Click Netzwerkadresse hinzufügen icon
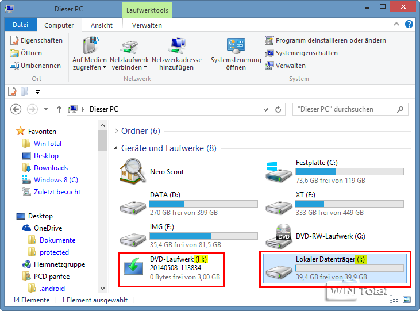 pos(176,45)
